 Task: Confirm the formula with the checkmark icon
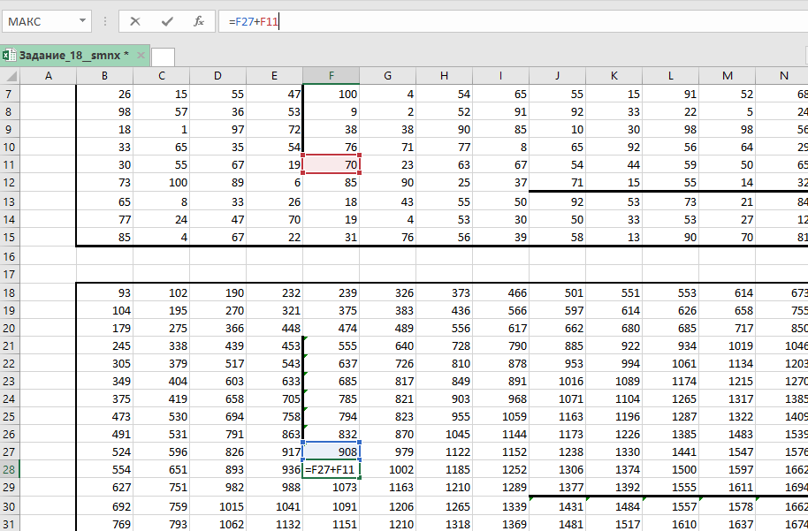pos(167,21)
